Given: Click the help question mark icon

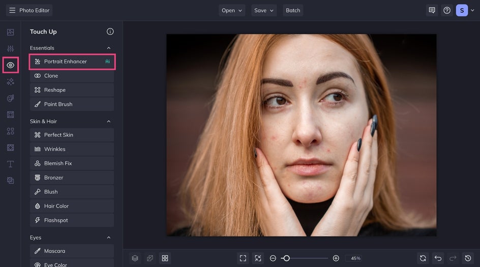Looking at the screenshot, I should [447, 10].
